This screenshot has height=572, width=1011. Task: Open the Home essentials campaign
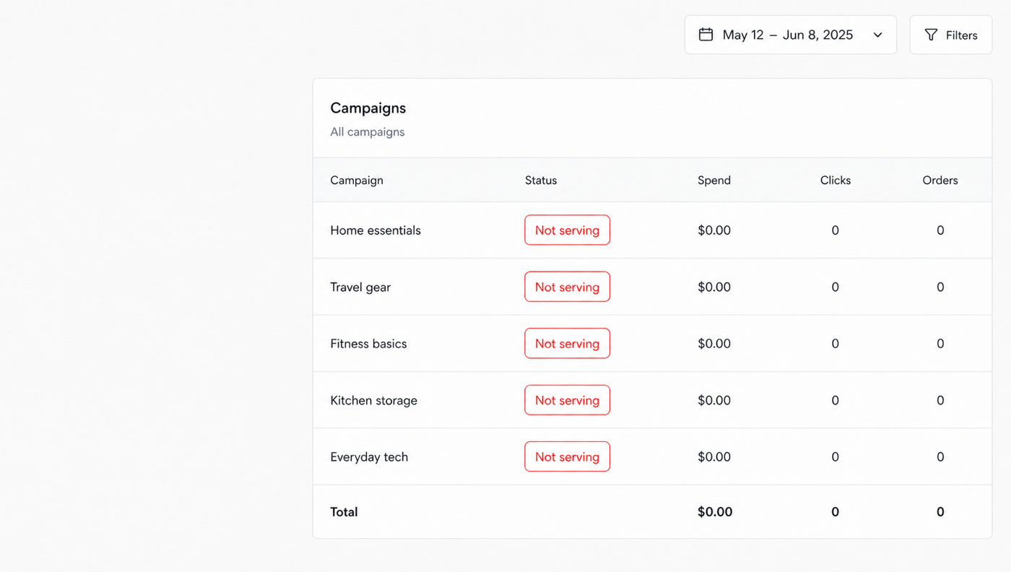pos(376,230)
